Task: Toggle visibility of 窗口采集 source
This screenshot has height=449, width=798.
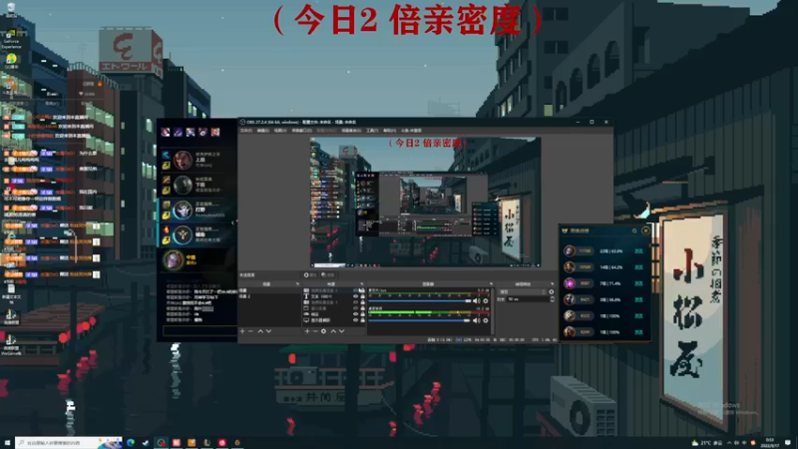Action: 356,308
